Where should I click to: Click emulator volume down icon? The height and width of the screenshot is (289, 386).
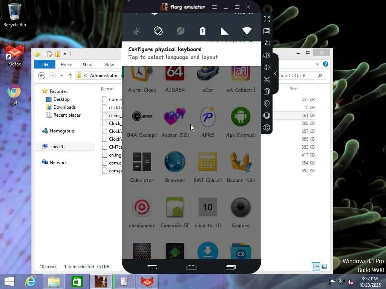click(x=267, y=67)
